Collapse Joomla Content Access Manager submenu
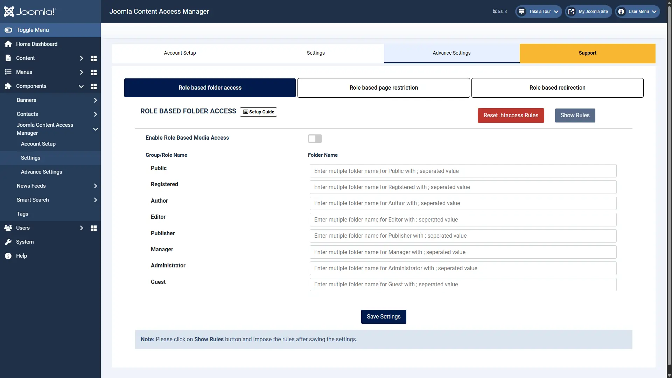 point(95,129)
